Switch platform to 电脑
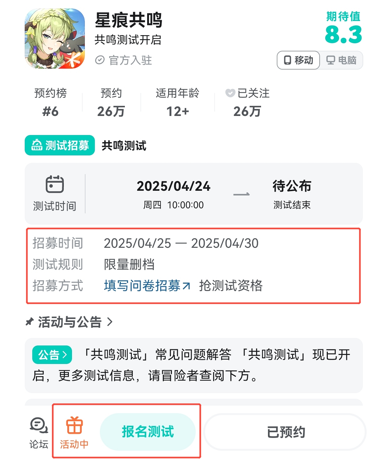The width and height of the screenshot is (388, 463). coord(342,60)
